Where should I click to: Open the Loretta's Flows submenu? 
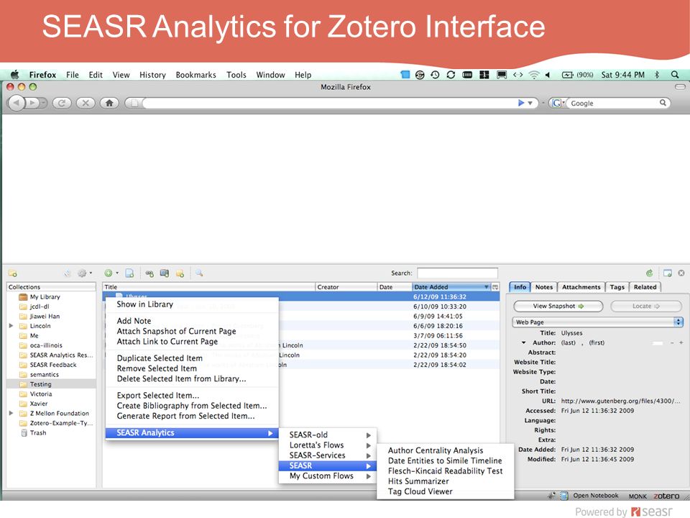point(328,445)
